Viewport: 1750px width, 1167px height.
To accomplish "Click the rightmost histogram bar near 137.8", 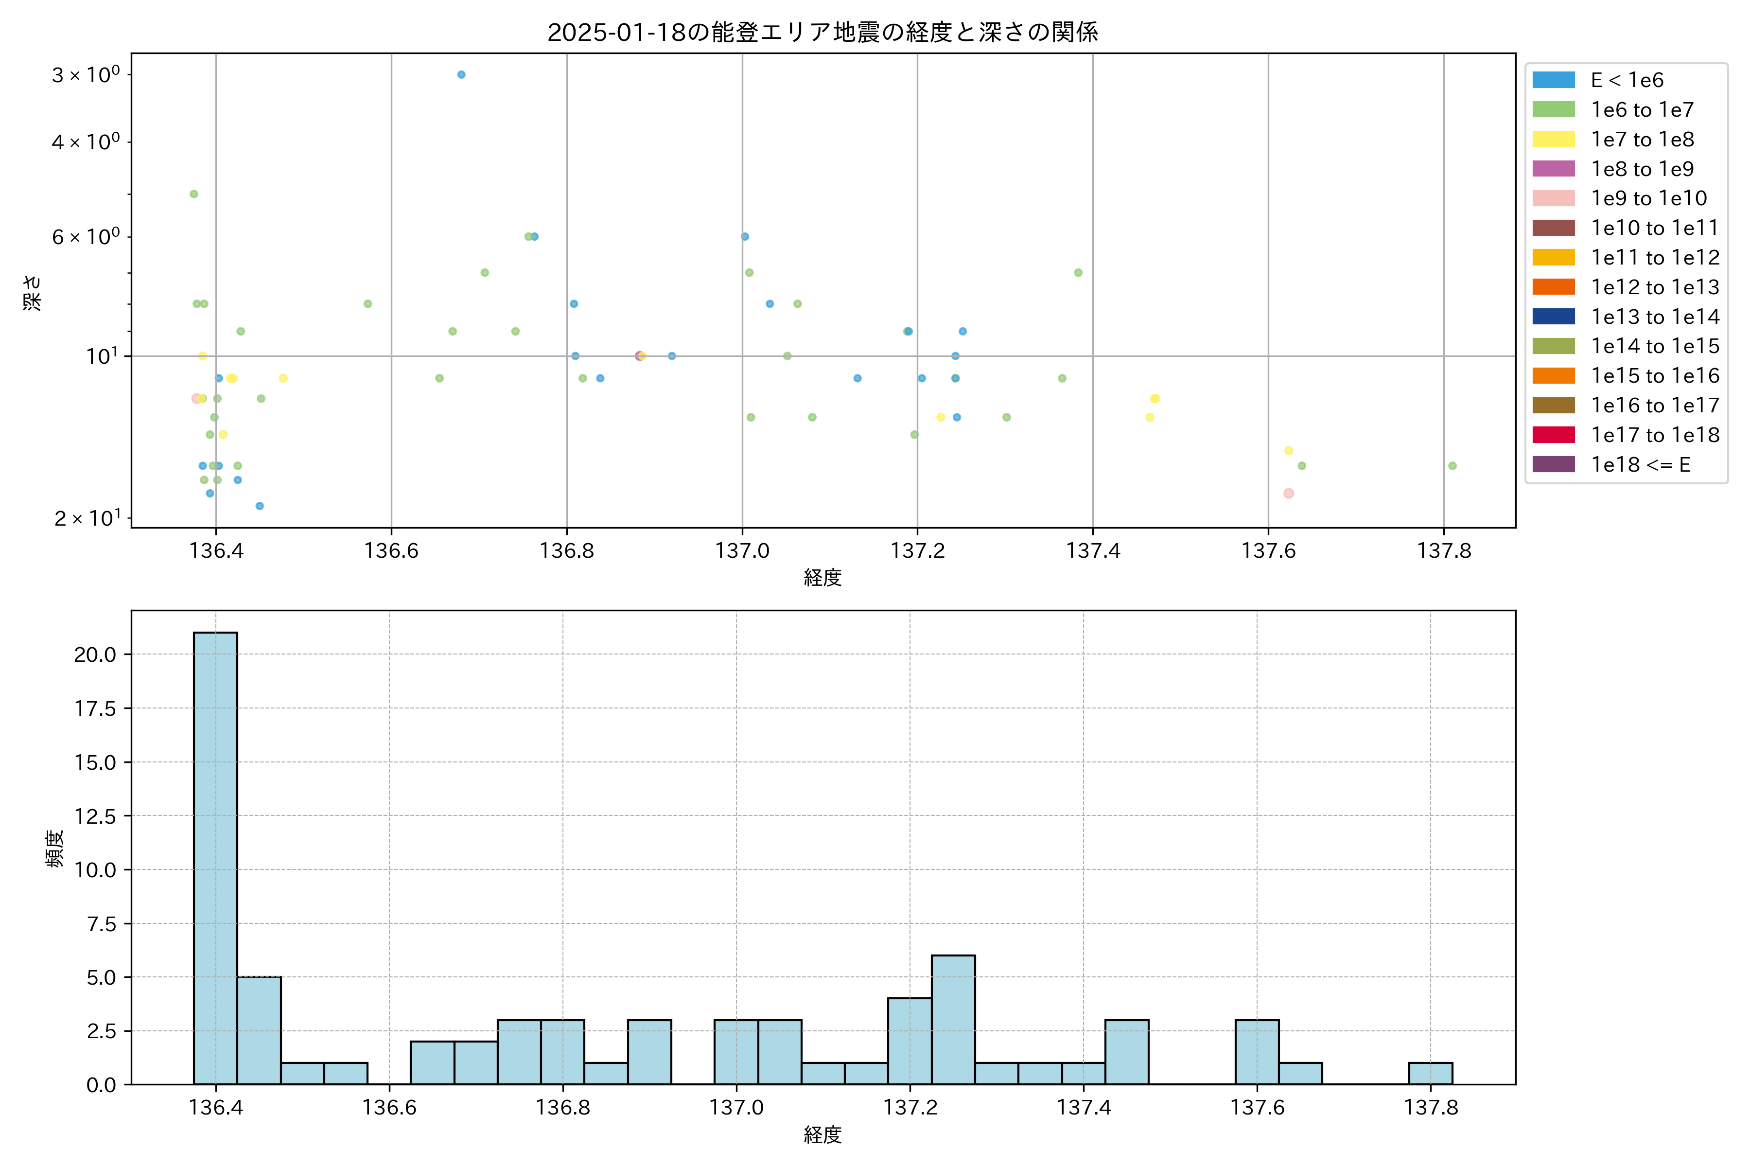I will pos(1430,1073).
